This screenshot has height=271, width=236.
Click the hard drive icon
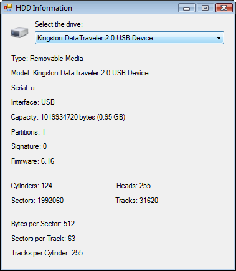pyautogui.click(x=19, y=32)
